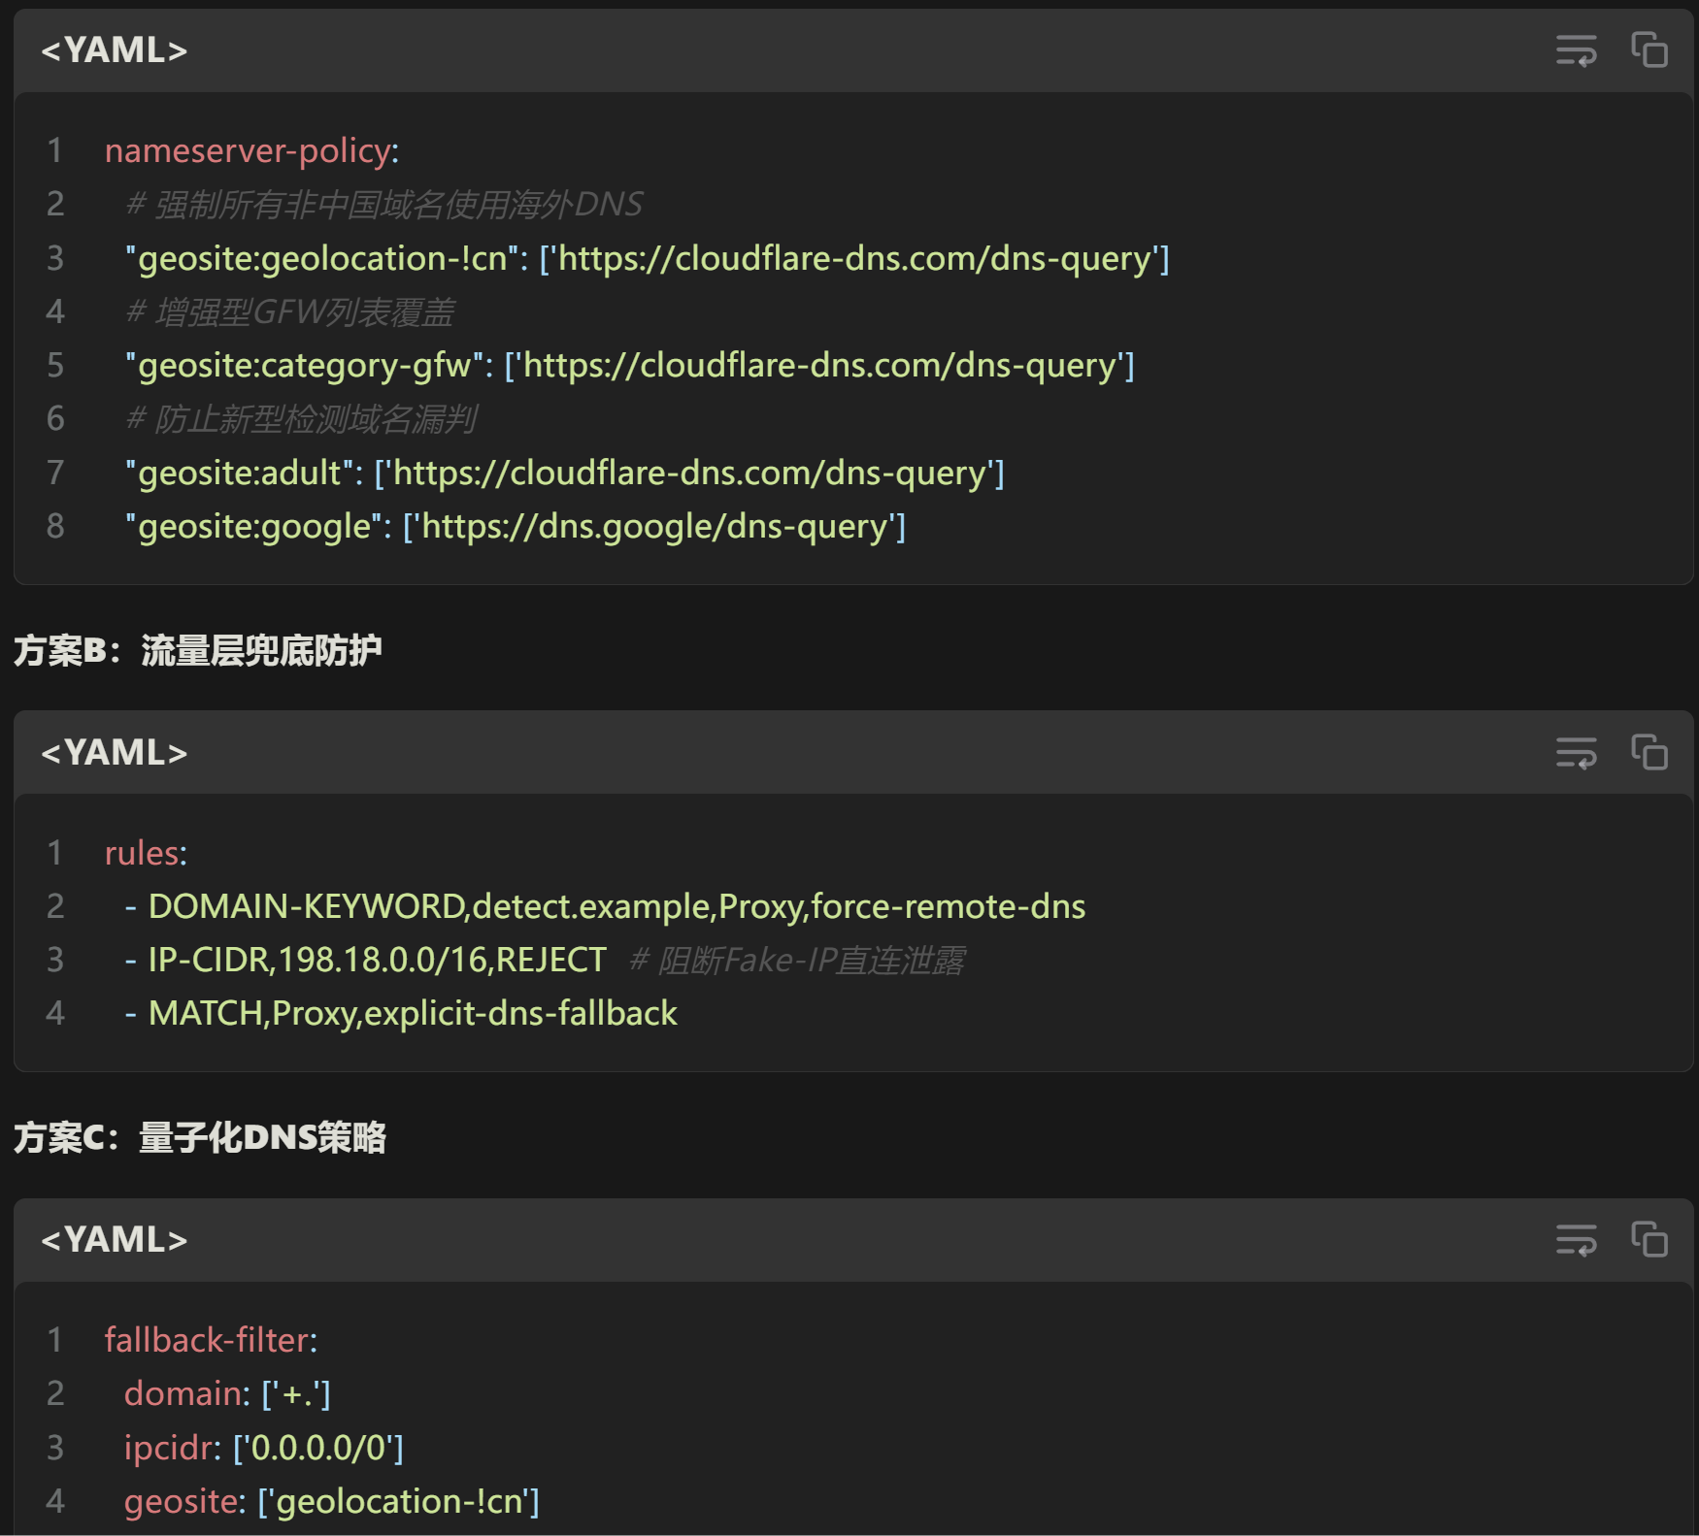
Task: Click the geosite:adult policy line
Action: (565, 473)
